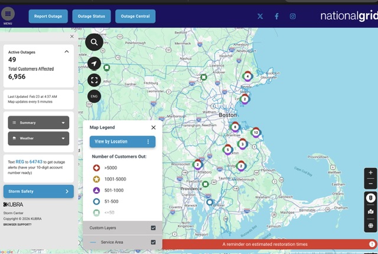
Task: Expand the Weather dropdown
Action: tap(63, 138)
